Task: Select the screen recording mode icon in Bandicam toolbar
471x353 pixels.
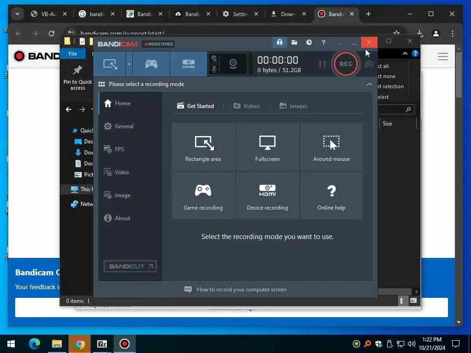Action: [x=110, y=64]
